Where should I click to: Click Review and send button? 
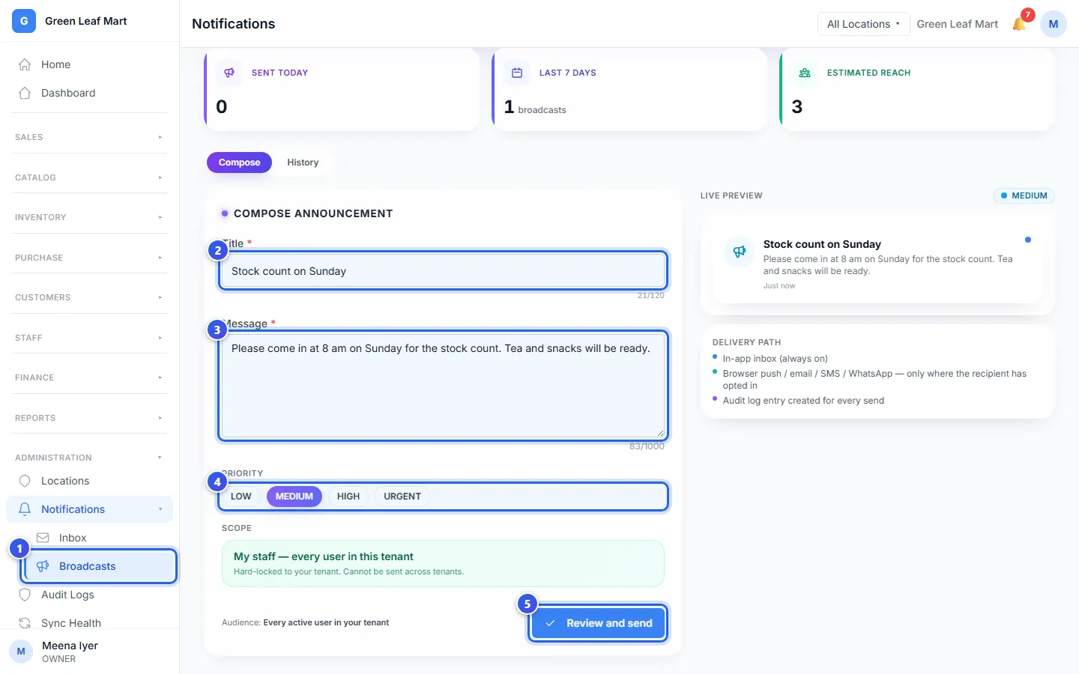pyautogui.click(x=598, y=623)
